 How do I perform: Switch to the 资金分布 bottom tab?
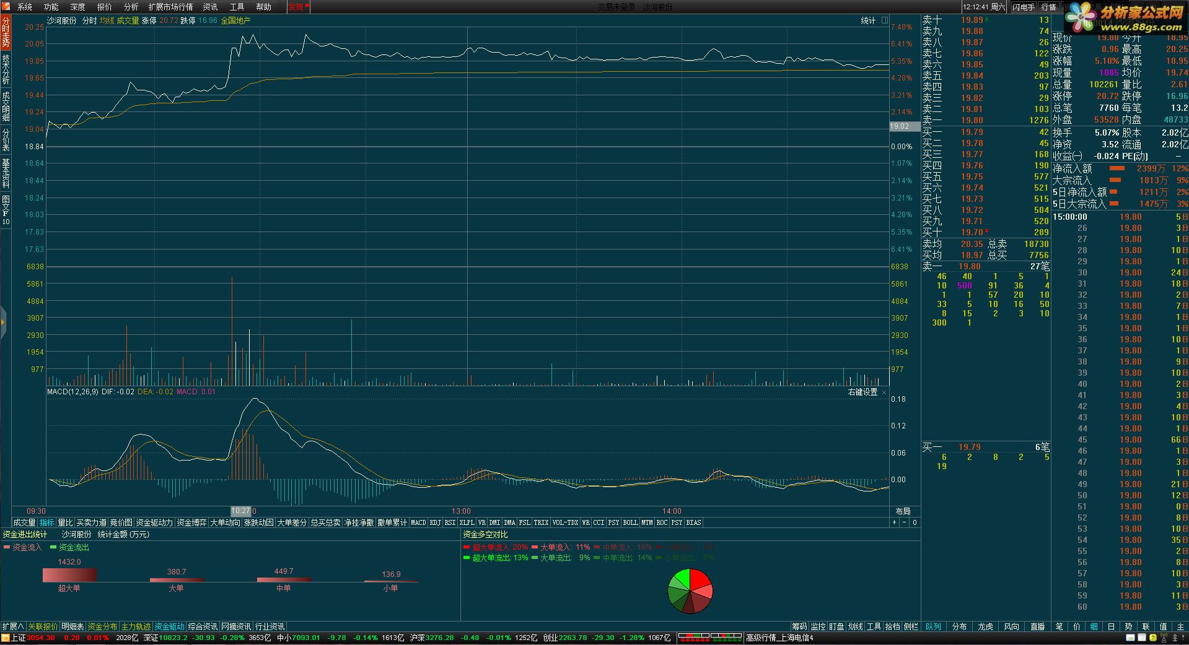102,626
